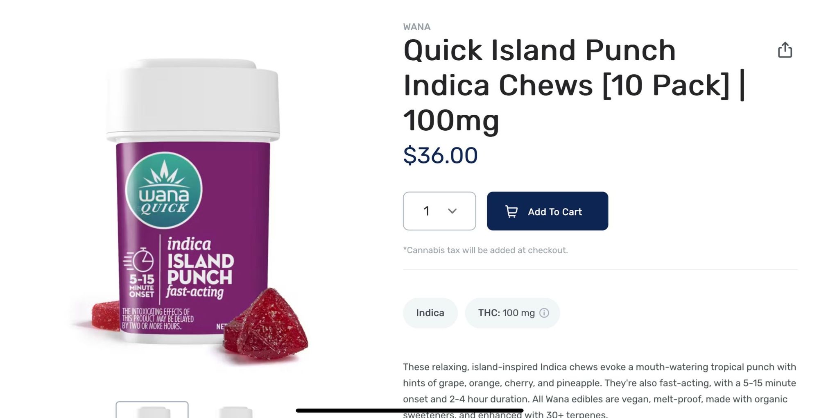Click the share icon beside product title
Viewport: 819px width, 418px height.
785,50
